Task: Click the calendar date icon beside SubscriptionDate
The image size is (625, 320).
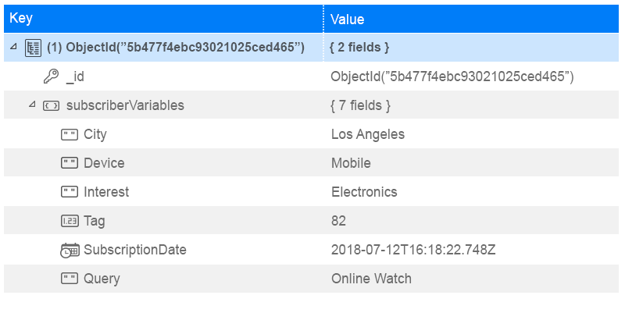Action: tap(70, 250)
